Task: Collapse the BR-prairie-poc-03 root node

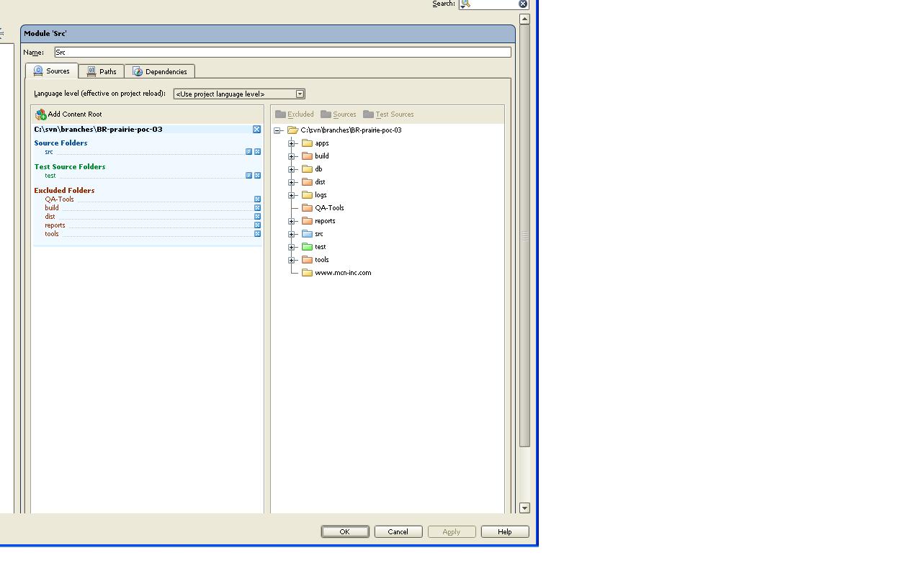Action: click(x=277, y=130)
